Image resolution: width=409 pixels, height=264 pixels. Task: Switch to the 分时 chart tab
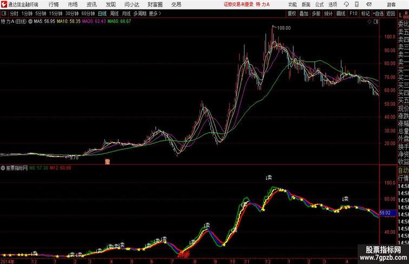point(14,14)
